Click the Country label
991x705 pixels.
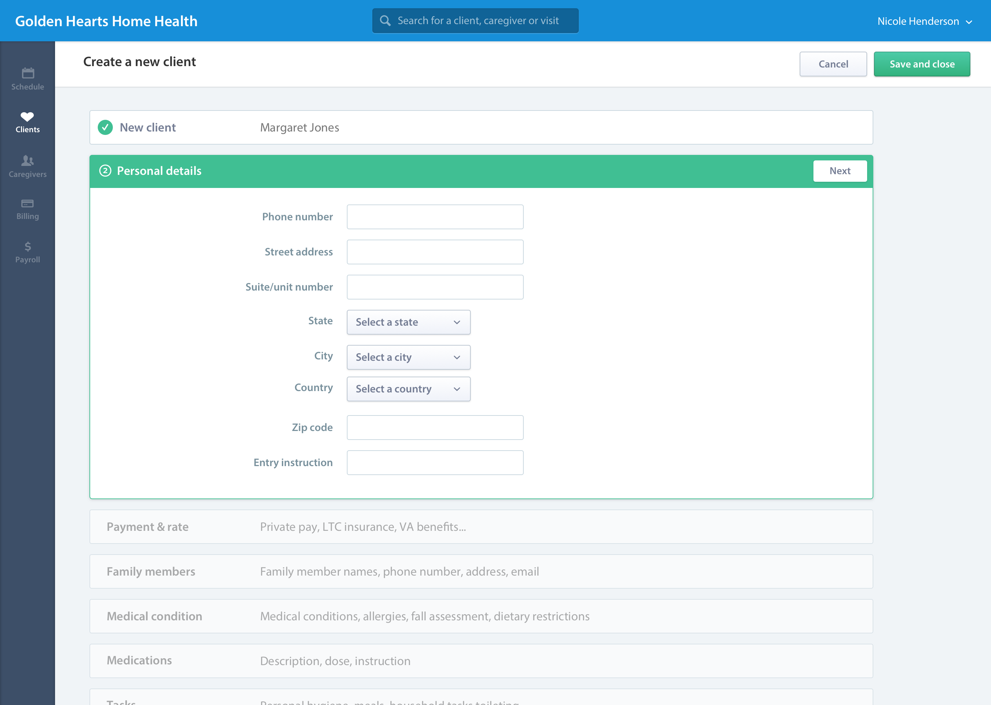[313, 388]
